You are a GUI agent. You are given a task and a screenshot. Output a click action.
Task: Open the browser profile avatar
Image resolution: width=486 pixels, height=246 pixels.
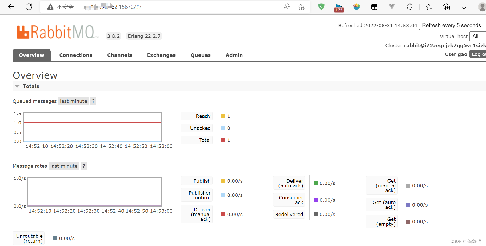coord(482,7)
